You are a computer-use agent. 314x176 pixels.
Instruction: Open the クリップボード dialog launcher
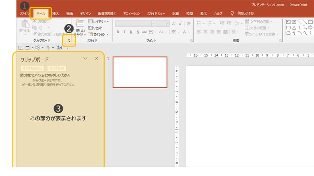(69, 41)
